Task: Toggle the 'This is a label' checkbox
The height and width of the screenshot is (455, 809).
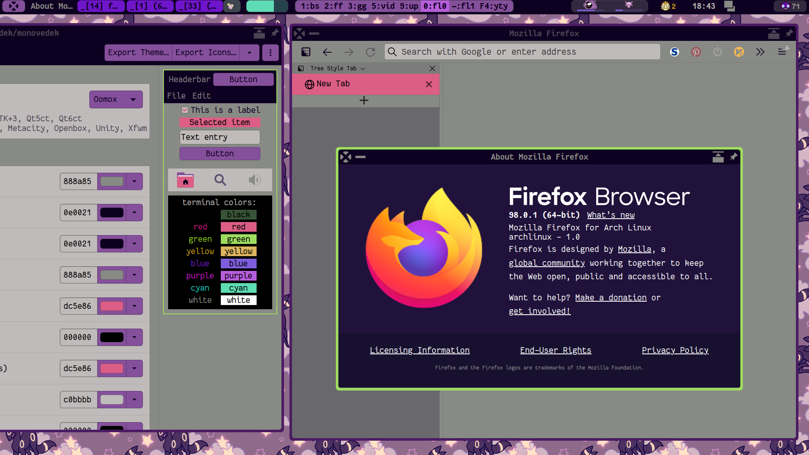Action: 185,110
